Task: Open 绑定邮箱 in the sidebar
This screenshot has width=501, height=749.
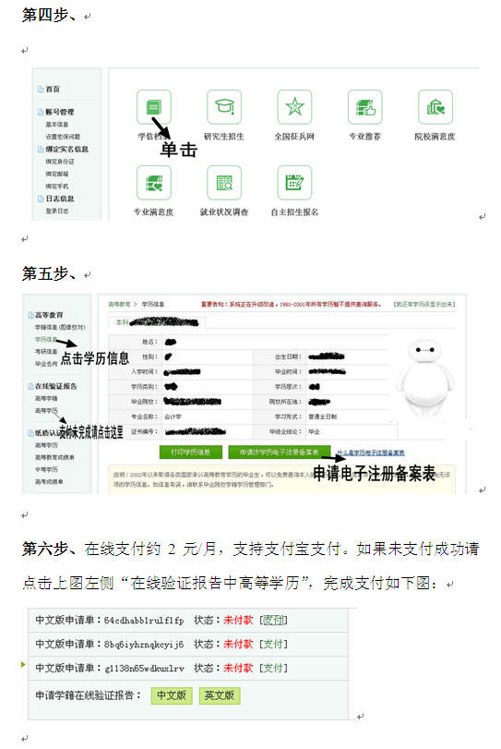Action: 57,174
